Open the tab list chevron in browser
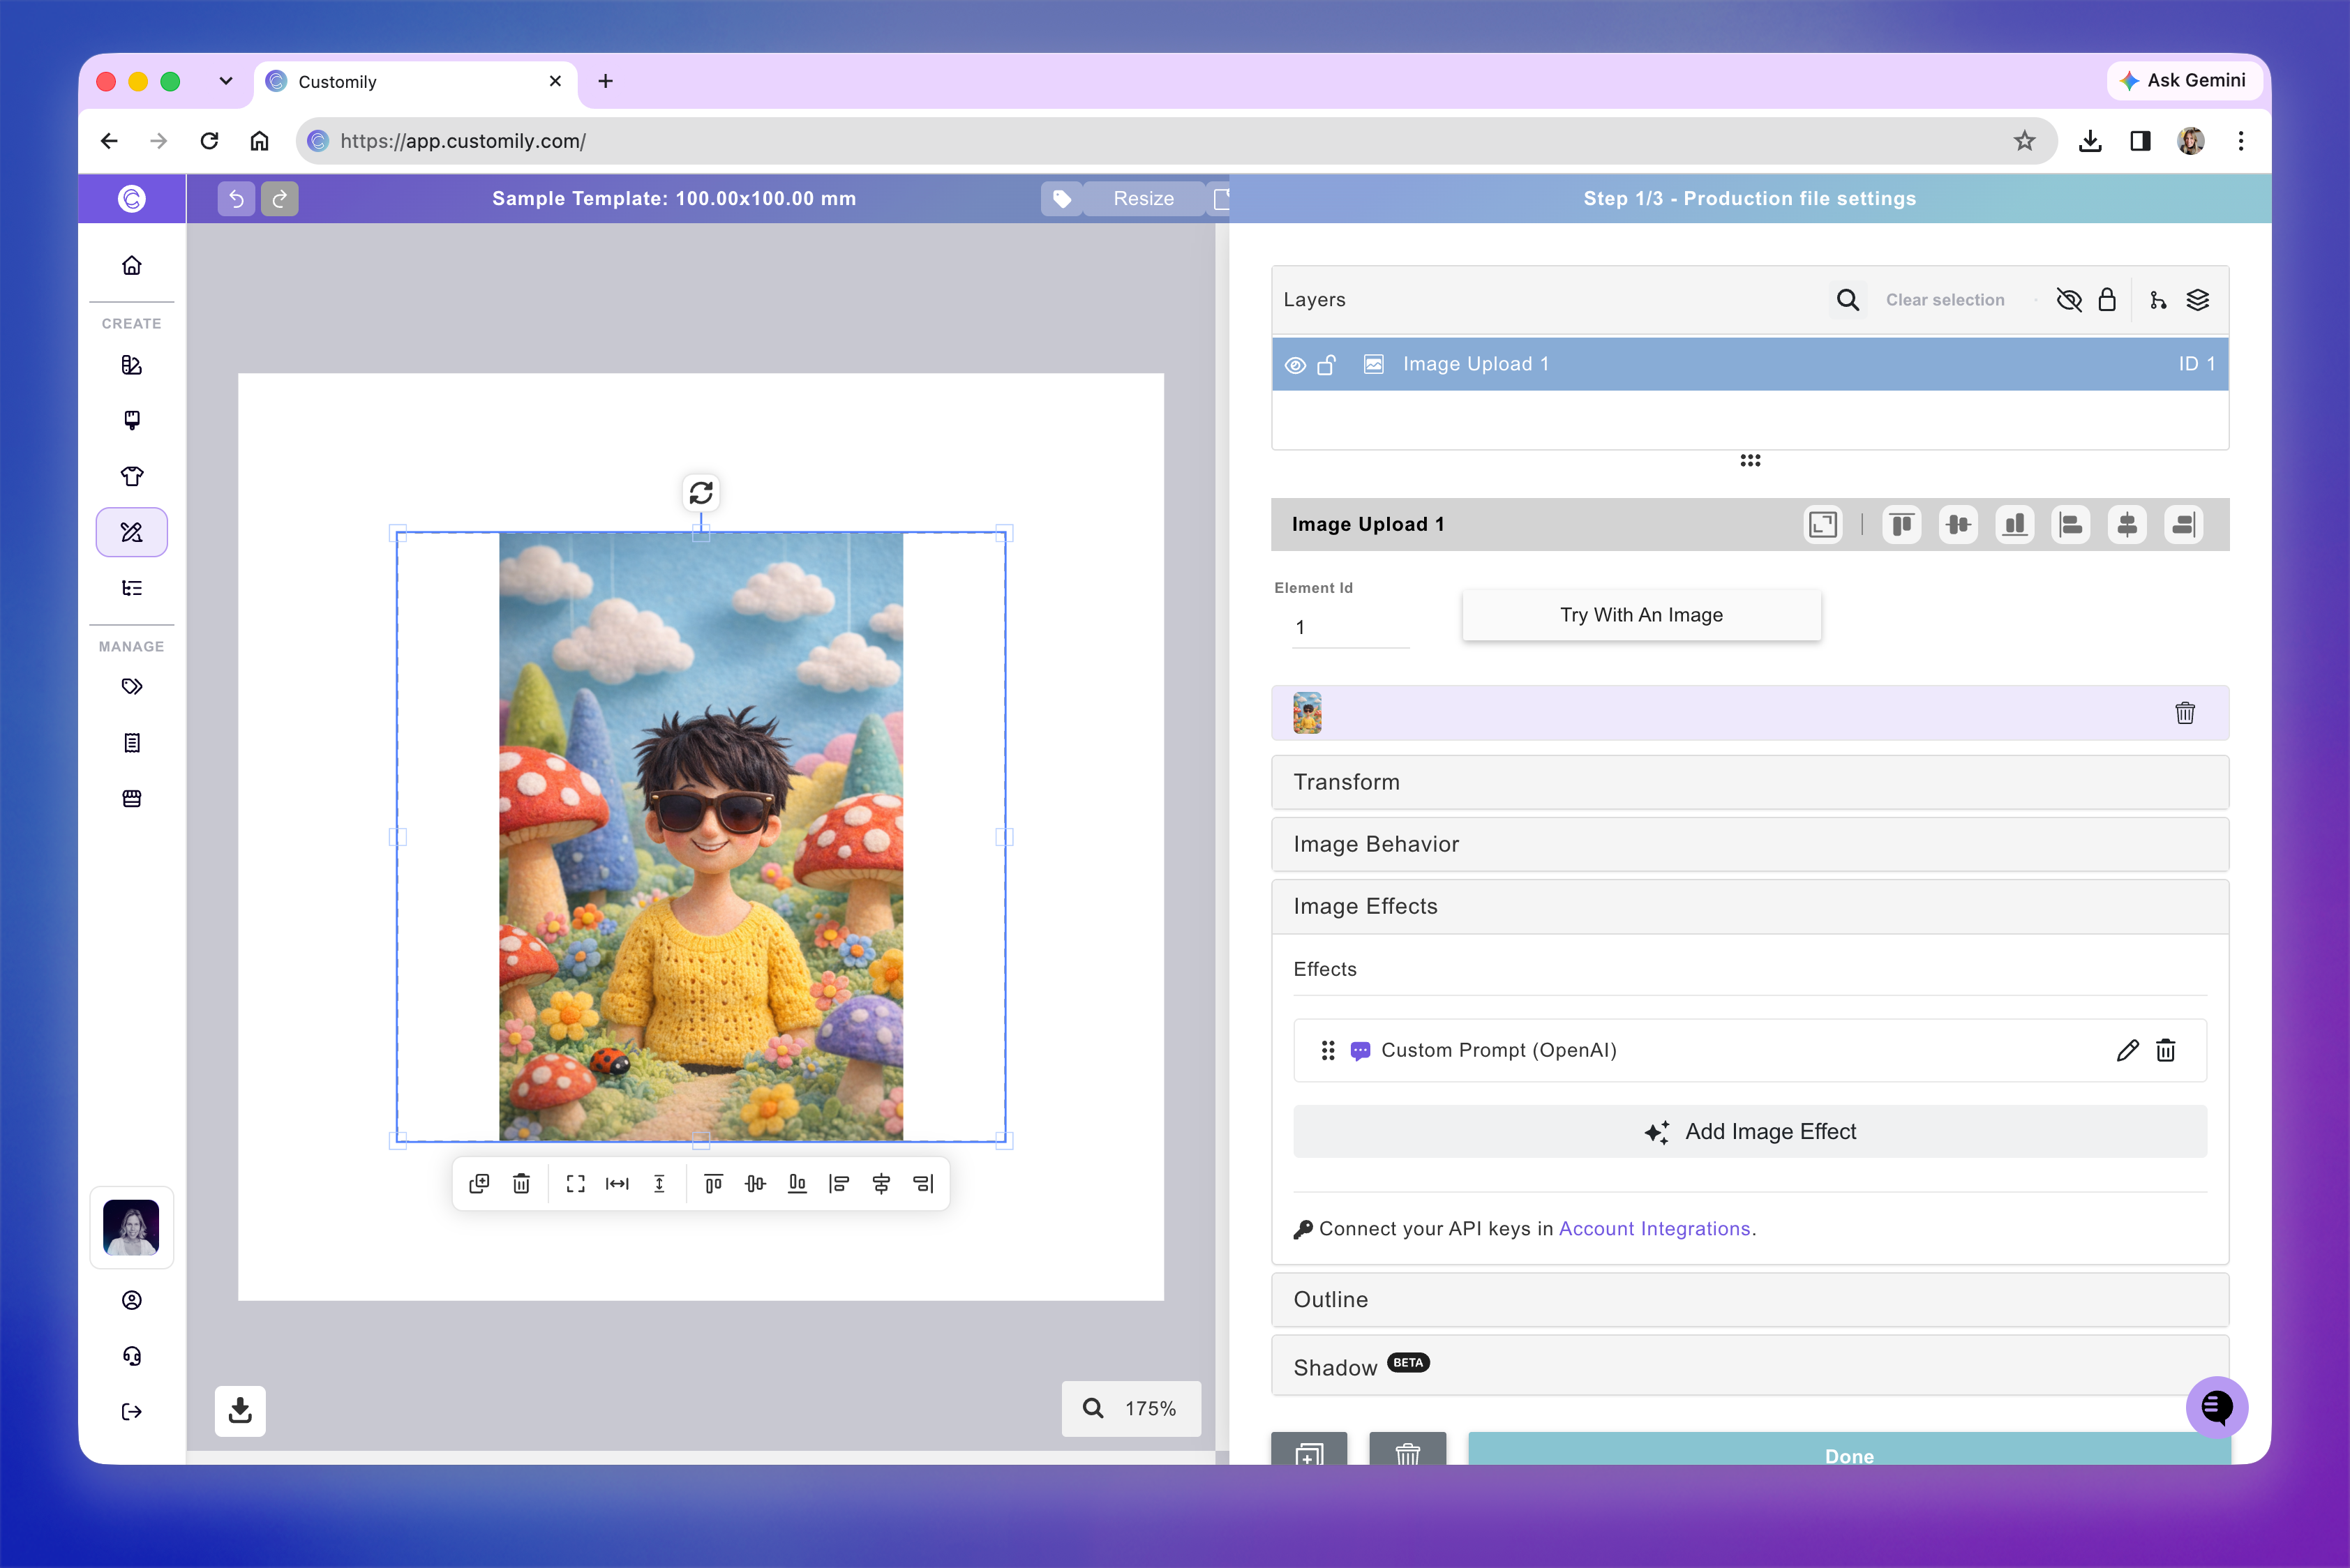 [x=226, y=81]
